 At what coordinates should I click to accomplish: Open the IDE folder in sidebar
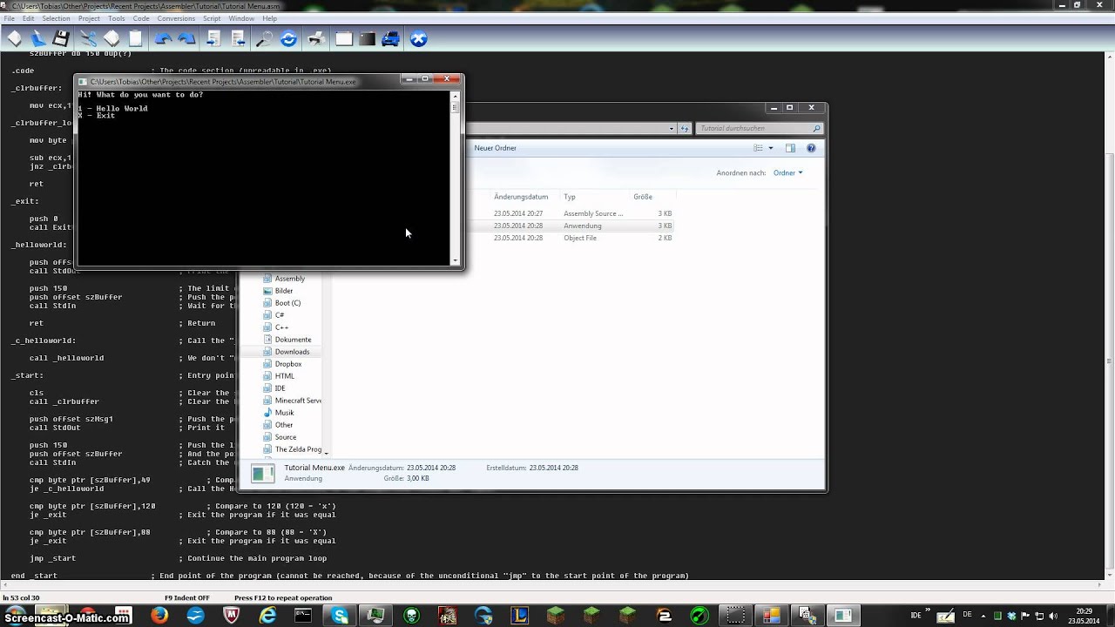[x=280, y=388]
